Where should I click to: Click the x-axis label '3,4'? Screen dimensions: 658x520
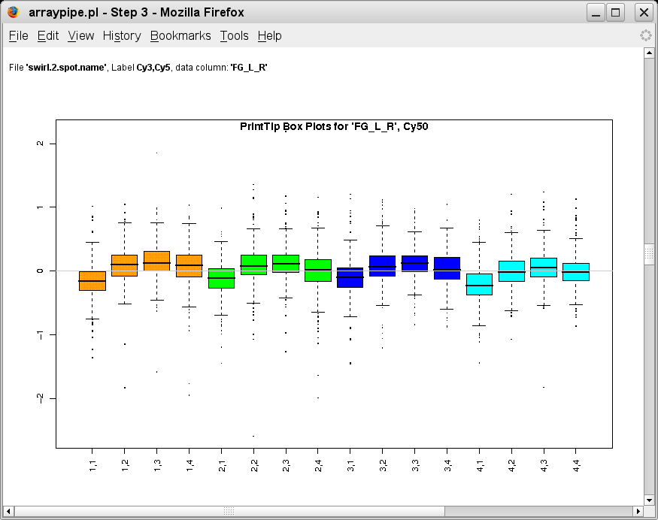click(447, 465)
